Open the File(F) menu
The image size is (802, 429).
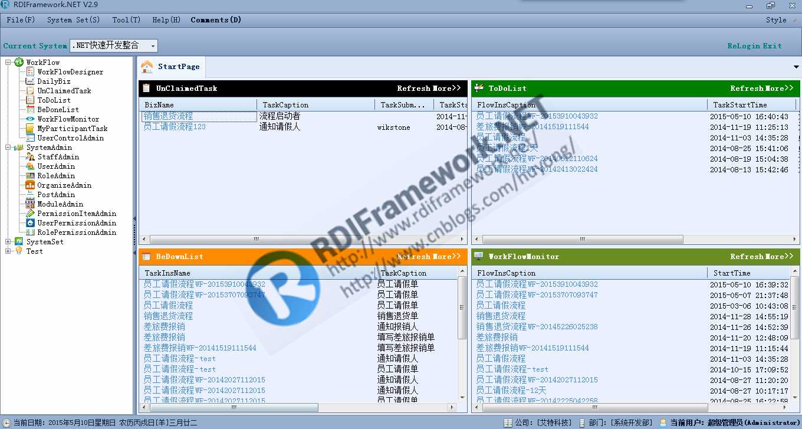coord(21,20)
